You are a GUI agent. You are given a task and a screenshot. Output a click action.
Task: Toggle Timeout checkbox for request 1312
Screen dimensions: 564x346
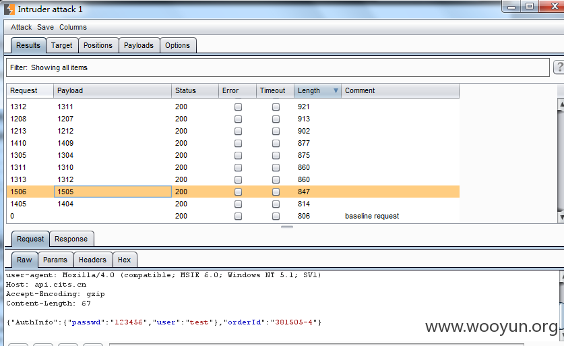(276, 107)
